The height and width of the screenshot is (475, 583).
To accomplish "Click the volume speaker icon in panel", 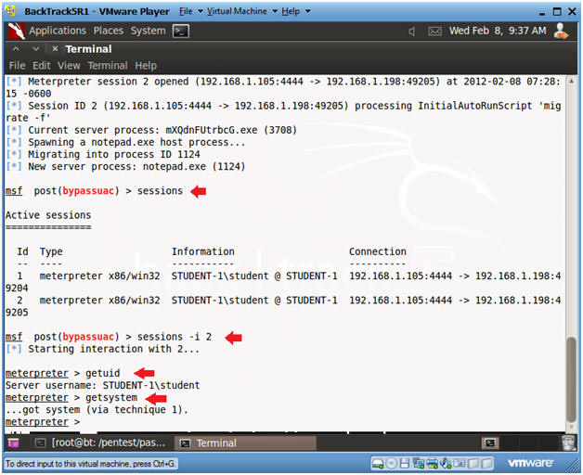I will pyautogui.click(x=412, y=32).
